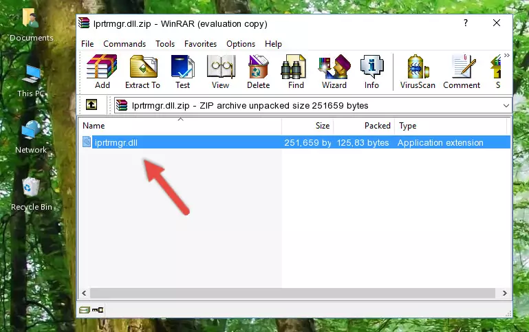This screenshot has width=529, height=332.
Task: Sort list by Size column
Action: [307, 126]
